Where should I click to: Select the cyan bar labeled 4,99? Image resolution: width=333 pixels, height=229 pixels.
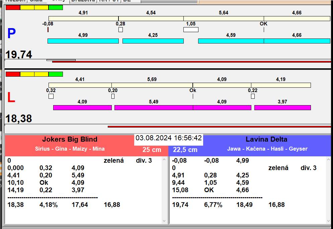pyautogui.click(x=83, y=41)
